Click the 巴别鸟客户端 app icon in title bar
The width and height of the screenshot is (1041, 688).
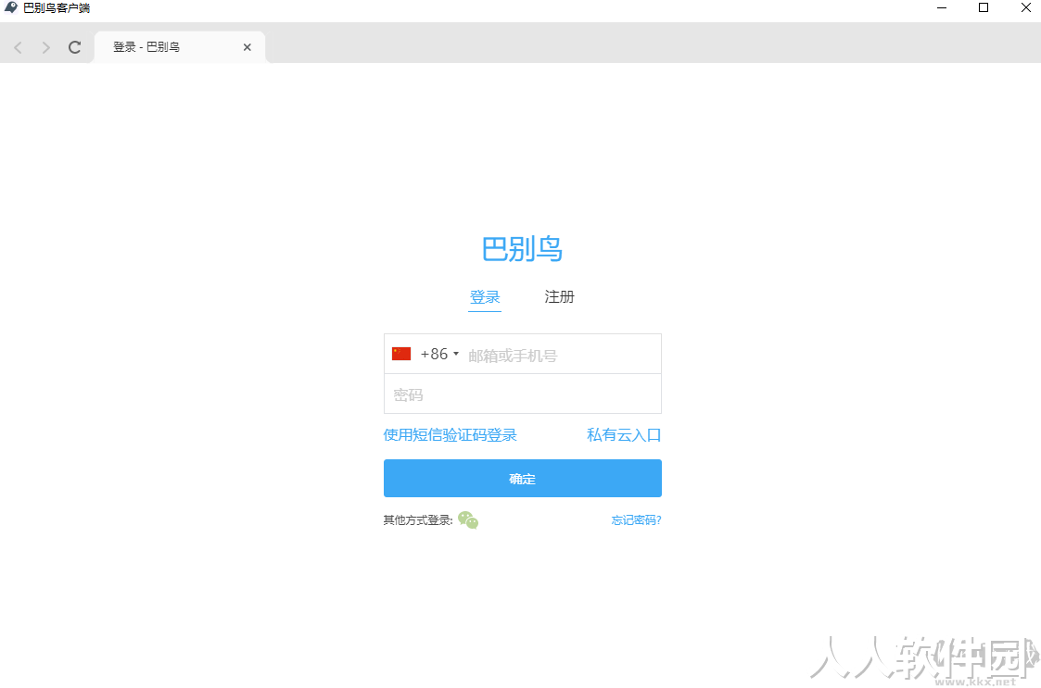tap(11, 8)
